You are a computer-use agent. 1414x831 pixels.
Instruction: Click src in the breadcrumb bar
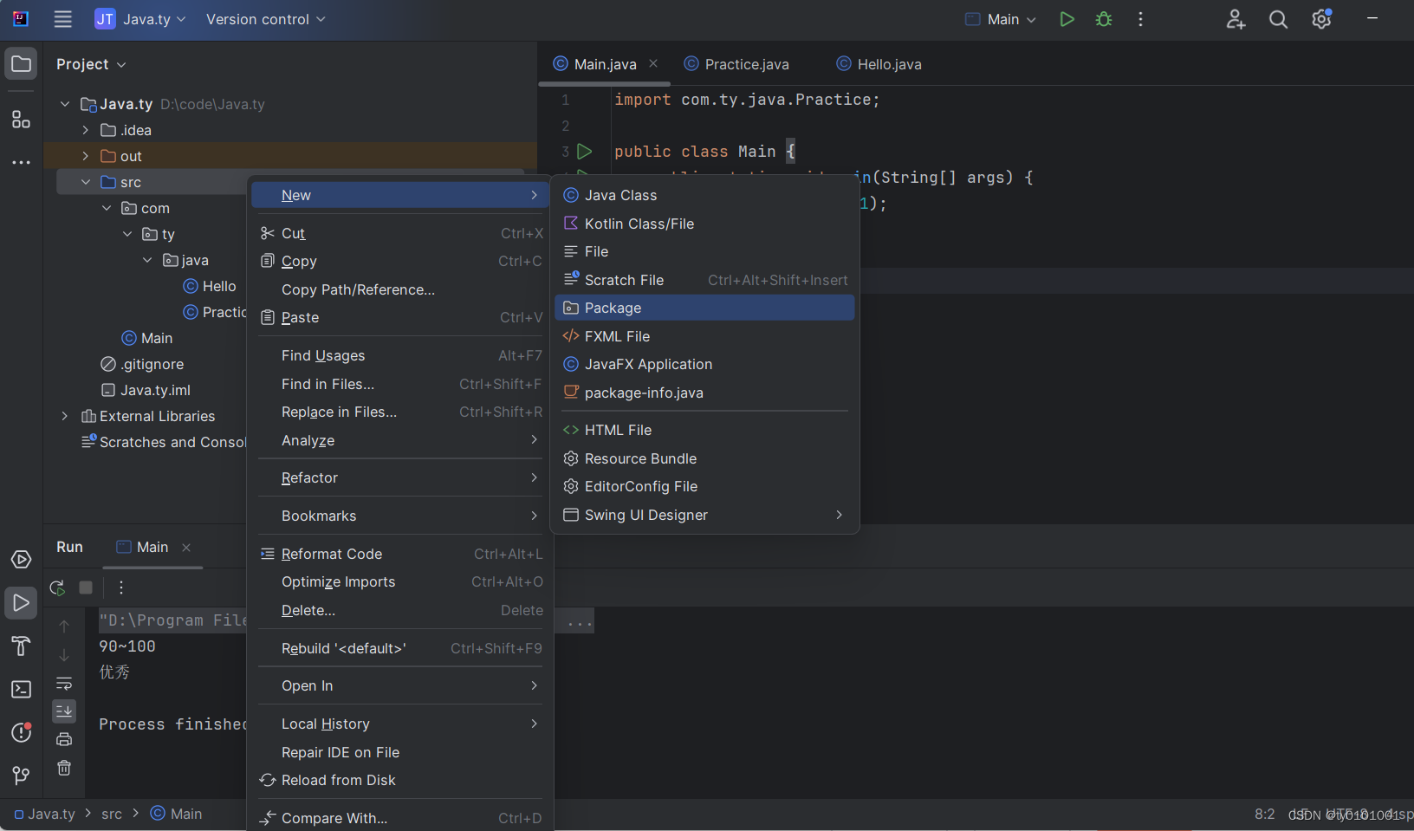pos(112,814)
